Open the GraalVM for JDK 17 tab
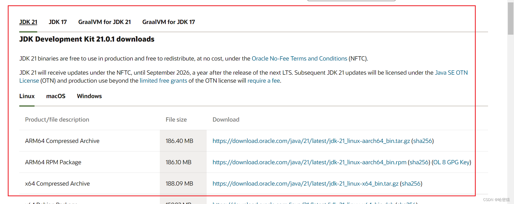Viewport: 514px width, 204px height. [x=169, y=22]
